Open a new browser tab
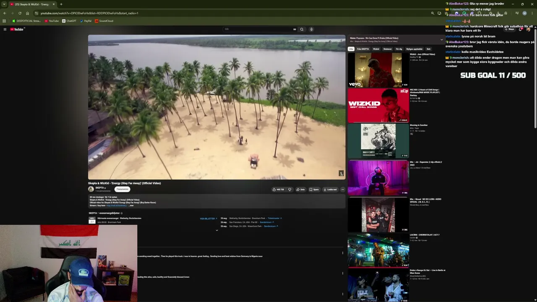The height and width of the screenshot is (302, 537). point(61,4)
